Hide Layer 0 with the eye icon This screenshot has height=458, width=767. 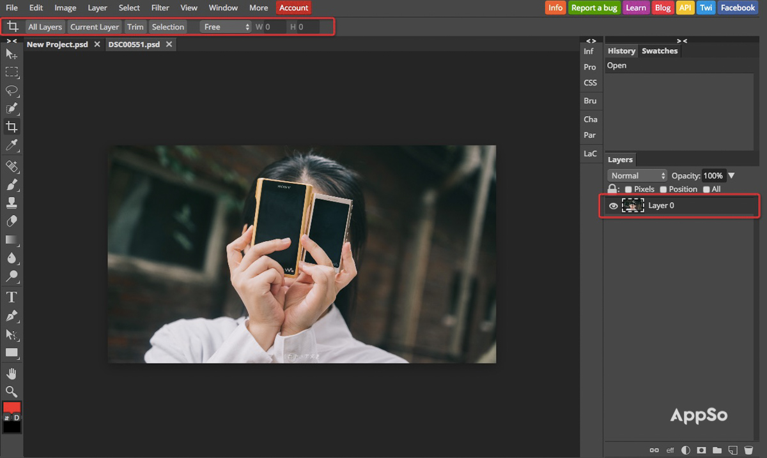(614, 206)
